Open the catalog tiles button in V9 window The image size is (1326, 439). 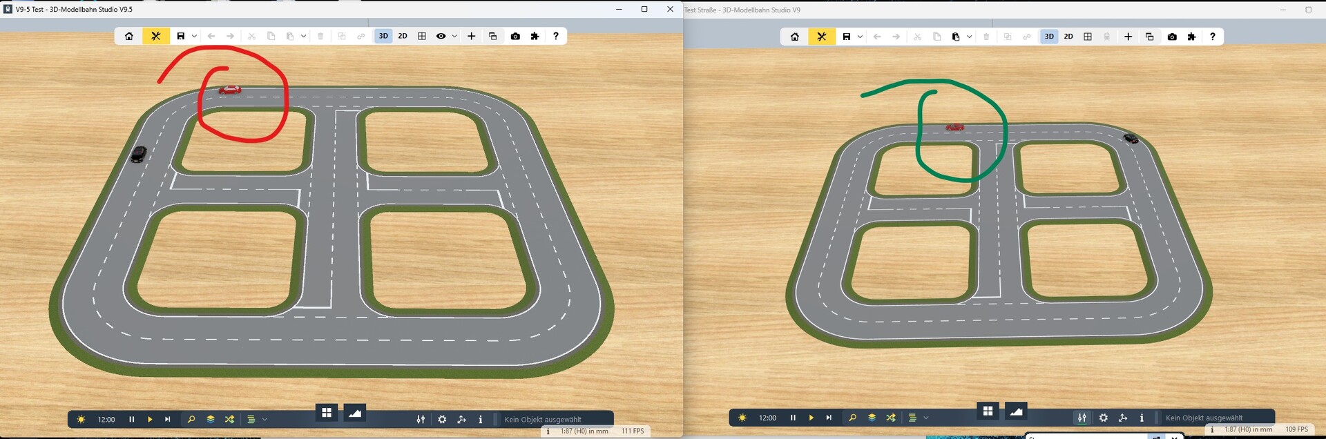(x=988, y=411)
